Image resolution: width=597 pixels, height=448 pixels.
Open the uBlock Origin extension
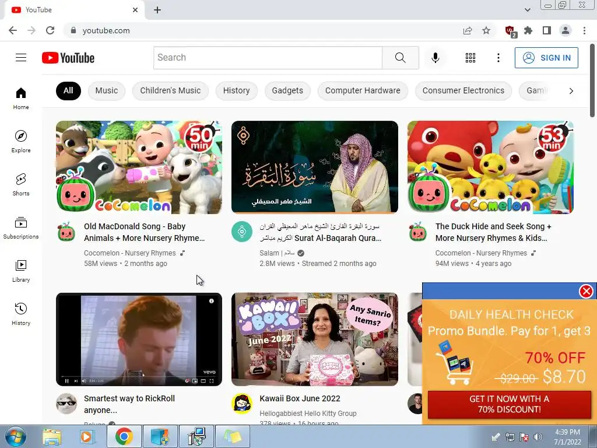tap(510, 31)
